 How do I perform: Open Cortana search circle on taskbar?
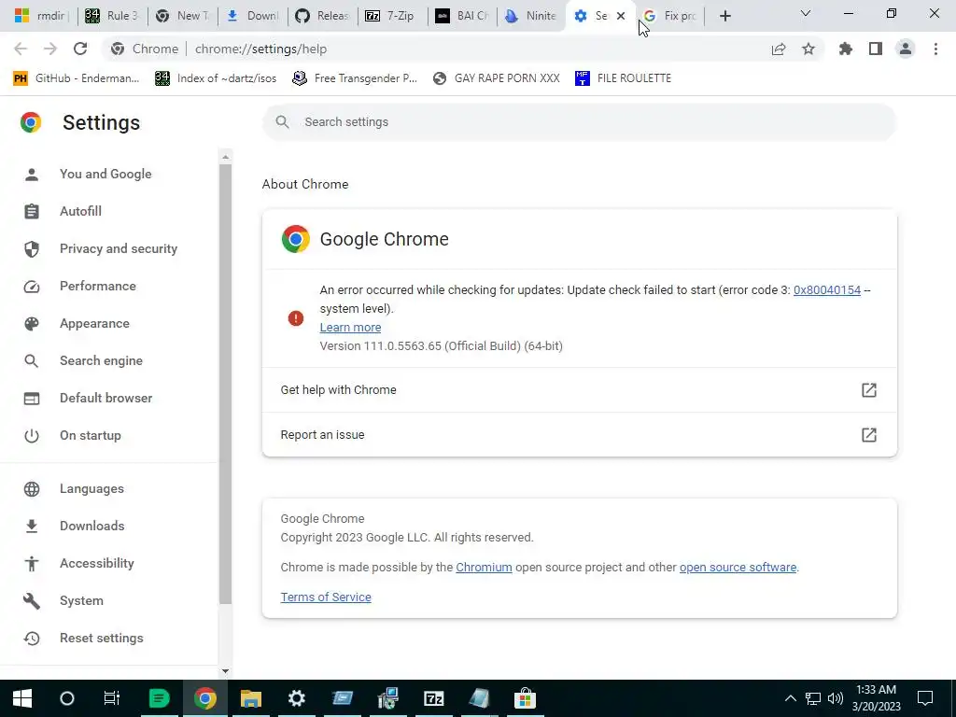pyautogui.click(x=67, y=698)
